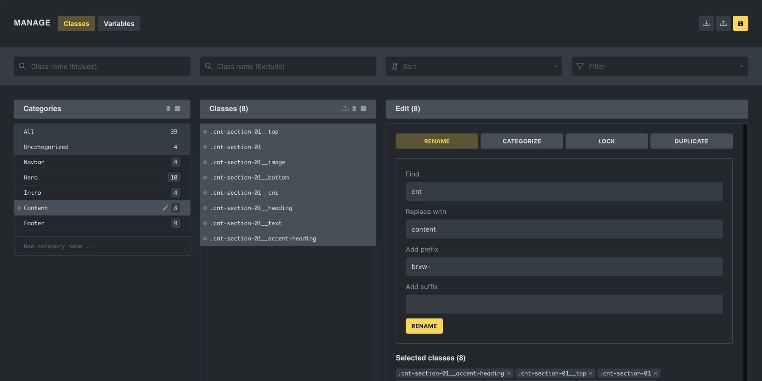This screenshot has width=762, height=381.
Task: Open the RENAME tab in Edit panel
Action: [x=437, y=141]
